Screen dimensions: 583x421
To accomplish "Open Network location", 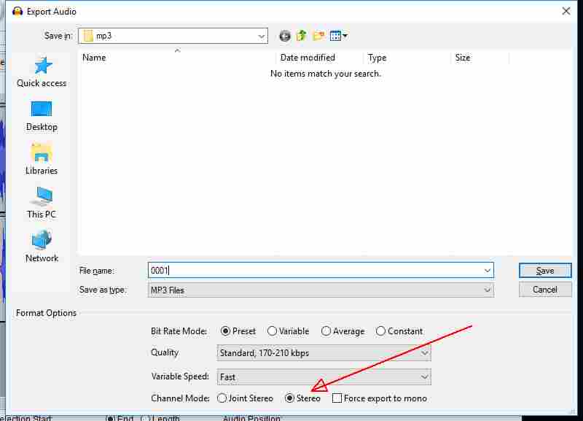I will pos(42,247).
